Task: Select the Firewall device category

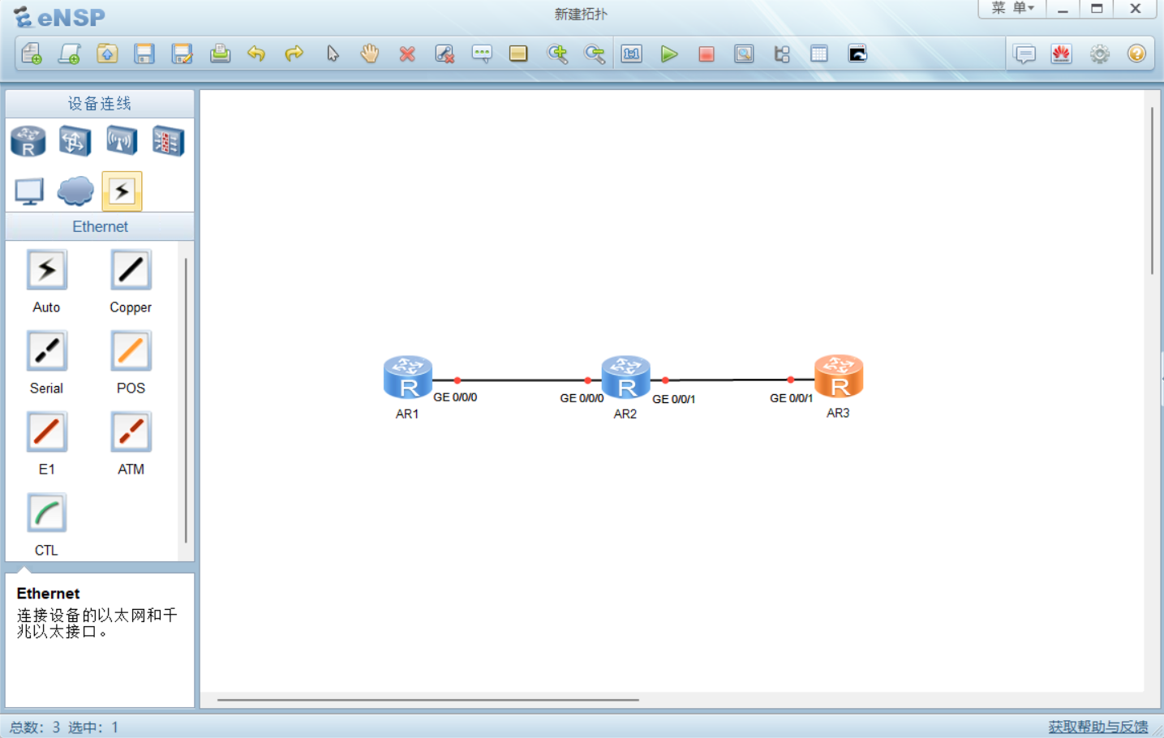Action: 168,141
